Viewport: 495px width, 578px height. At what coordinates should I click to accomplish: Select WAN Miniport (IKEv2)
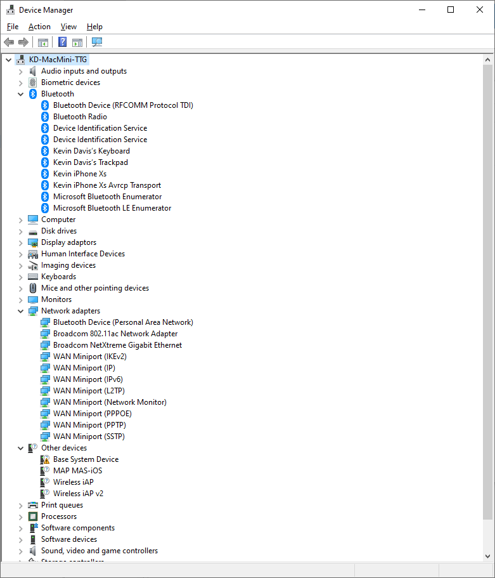click(x=90, y=357)
